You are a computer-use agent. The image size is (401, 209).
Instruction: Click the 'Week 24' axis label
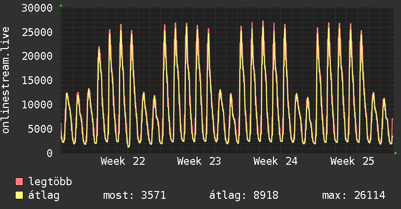(275, 161)
